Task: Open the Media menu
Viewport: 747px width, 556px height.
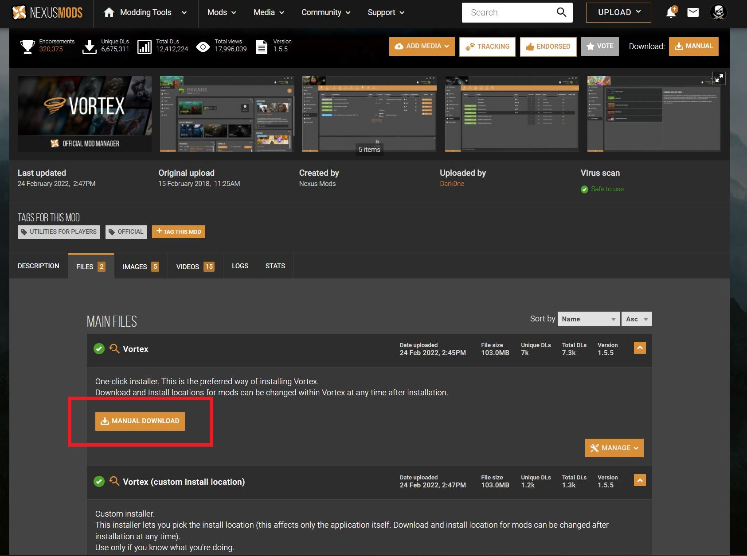Action: tap(269, 12)
